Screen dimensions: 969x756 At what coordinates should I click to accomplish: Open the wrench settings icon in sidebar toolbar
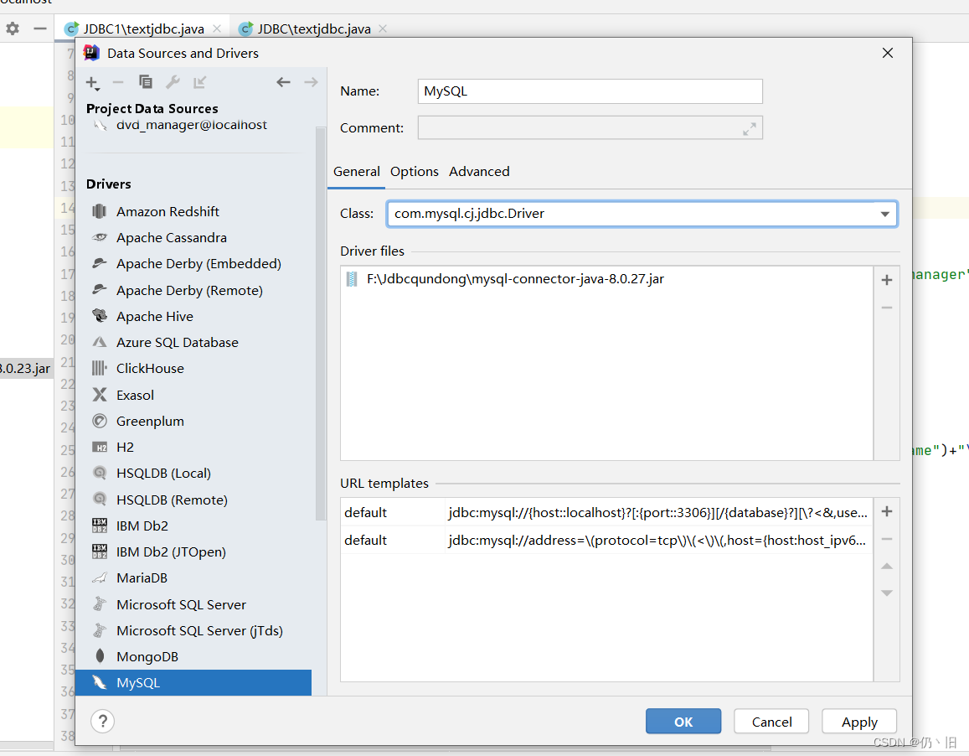173,81
